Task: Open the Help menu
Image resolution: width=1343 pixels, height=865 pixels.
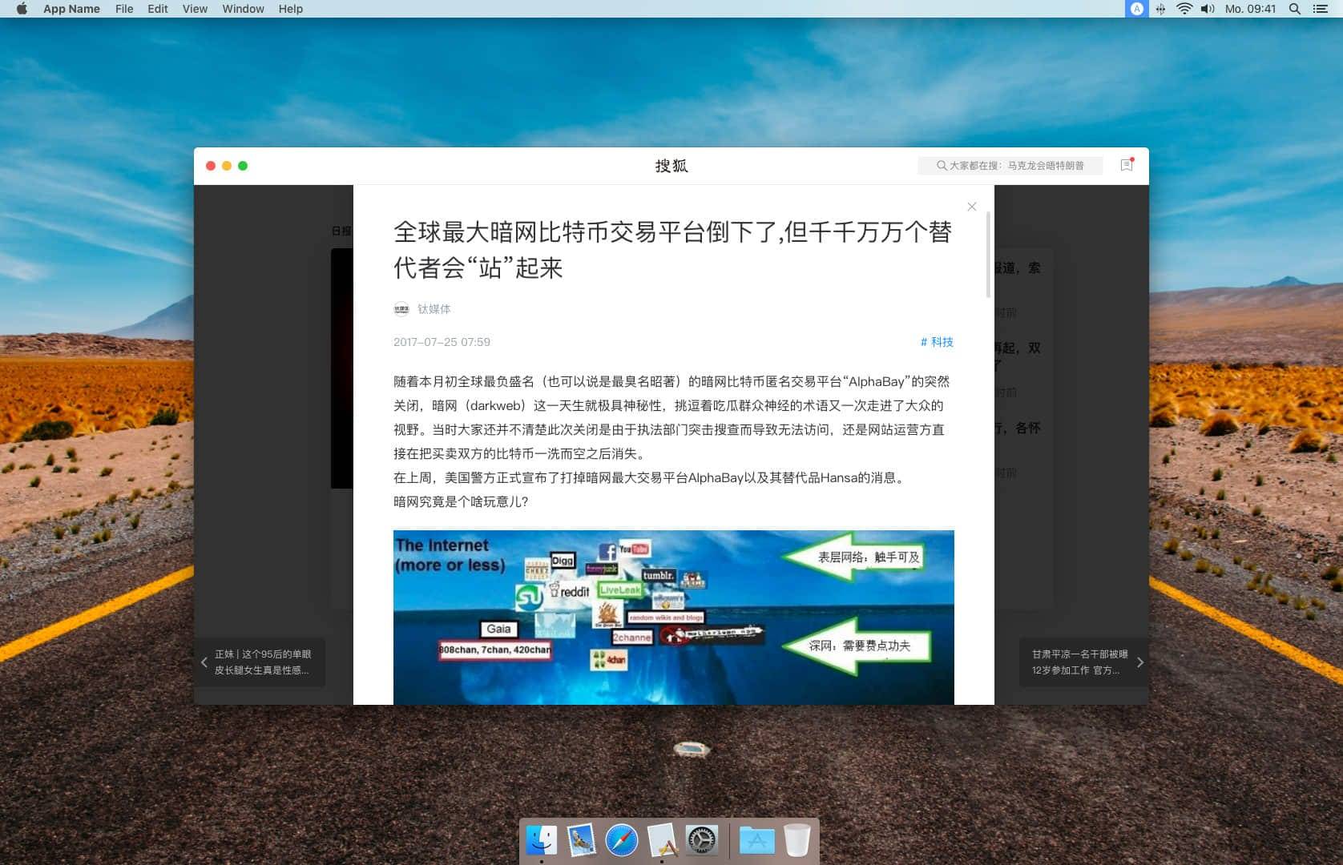Action: (x=291, y=9)
